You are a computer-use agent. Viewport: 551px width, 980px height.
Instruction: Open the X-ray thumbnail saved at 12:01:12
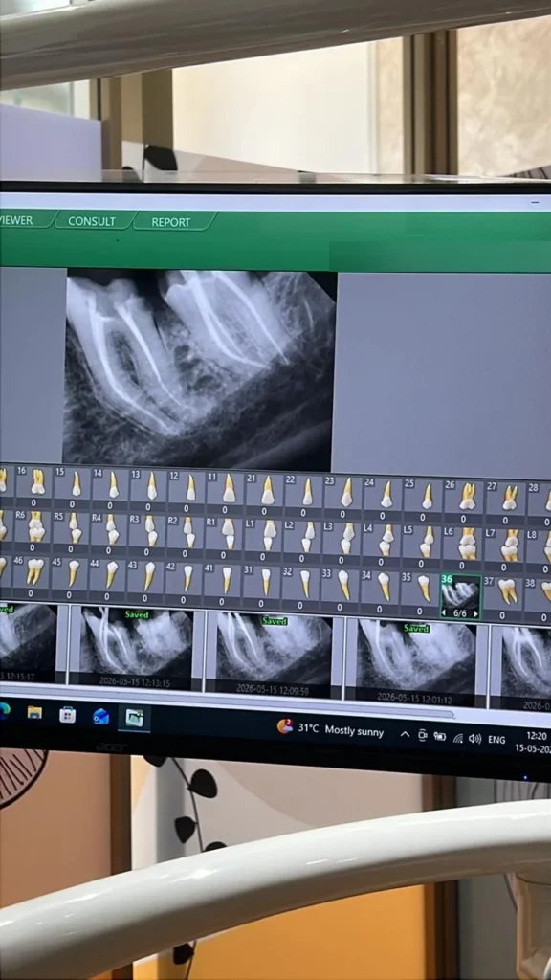(x=417, y=662)
